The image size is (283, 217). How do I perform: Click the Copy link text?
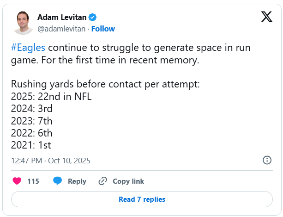pyautogui.click(x=128, y=181)
